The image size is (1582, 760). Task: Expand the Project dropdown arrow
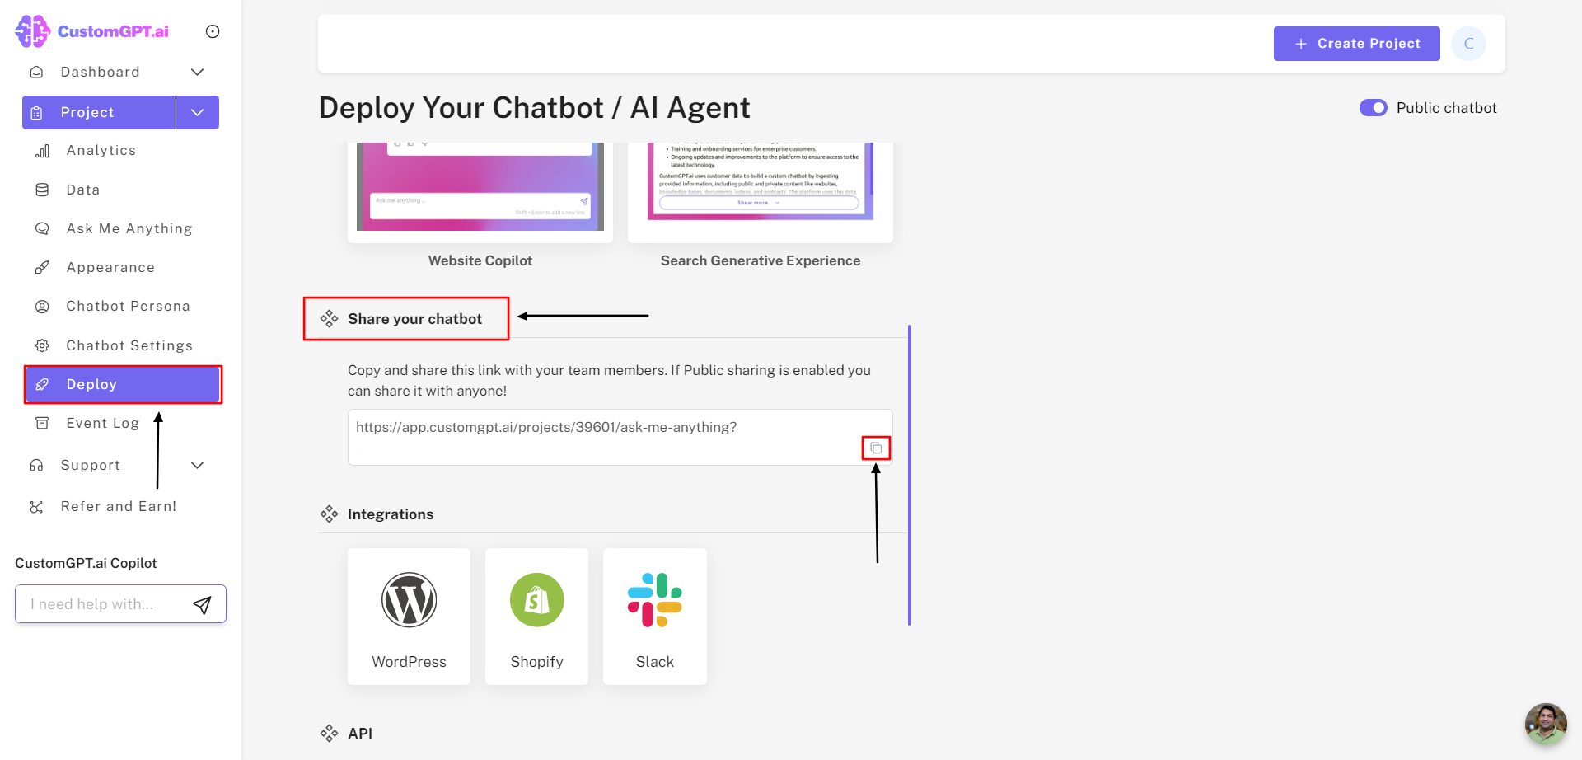point(198,112)
